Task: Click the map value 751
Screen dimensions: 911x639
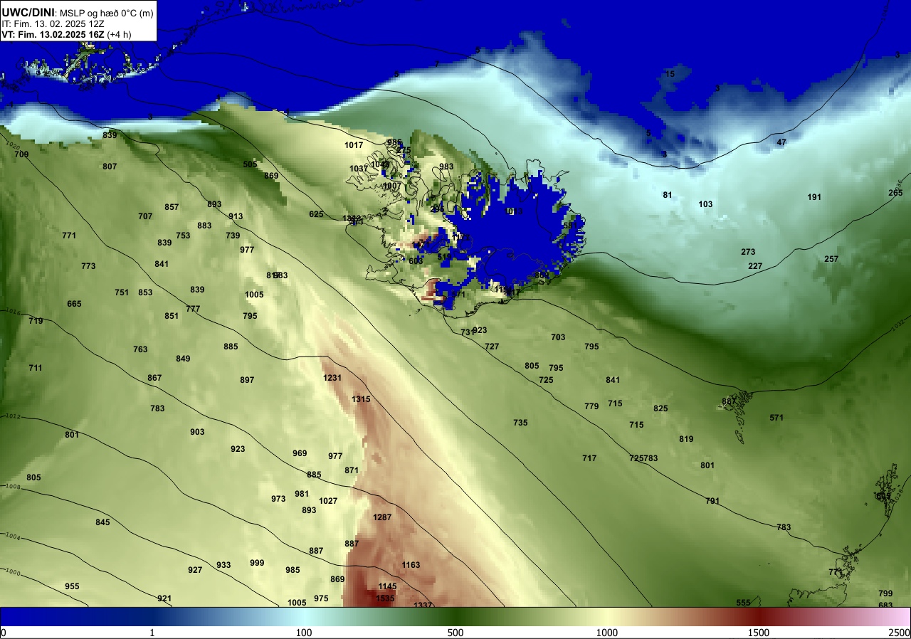Action: [122, 292]
